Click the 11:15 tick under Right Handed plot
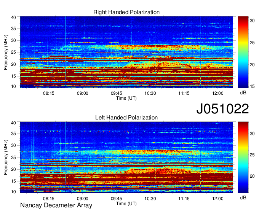 point(184,93)
